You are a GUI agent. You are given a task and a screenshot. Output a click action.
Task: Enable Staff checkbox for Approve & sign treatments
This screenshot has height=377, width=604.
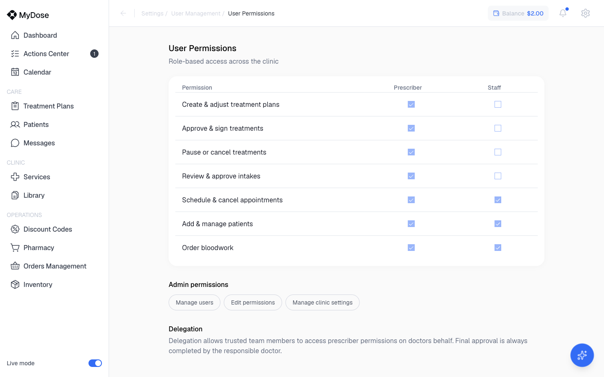point(498,128)
